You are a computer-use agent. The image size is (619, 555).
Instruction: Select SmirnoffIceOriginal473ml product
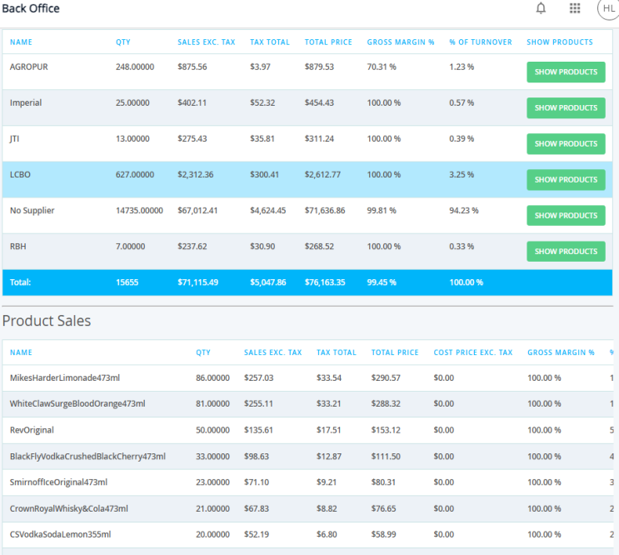(58, 482)
